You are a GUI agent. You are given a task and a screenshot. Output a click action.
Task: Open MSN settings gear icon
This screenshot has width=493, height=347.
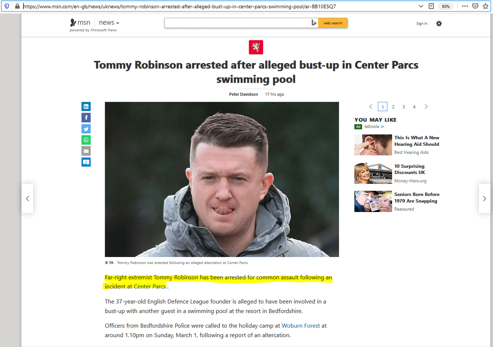point(439,23)
